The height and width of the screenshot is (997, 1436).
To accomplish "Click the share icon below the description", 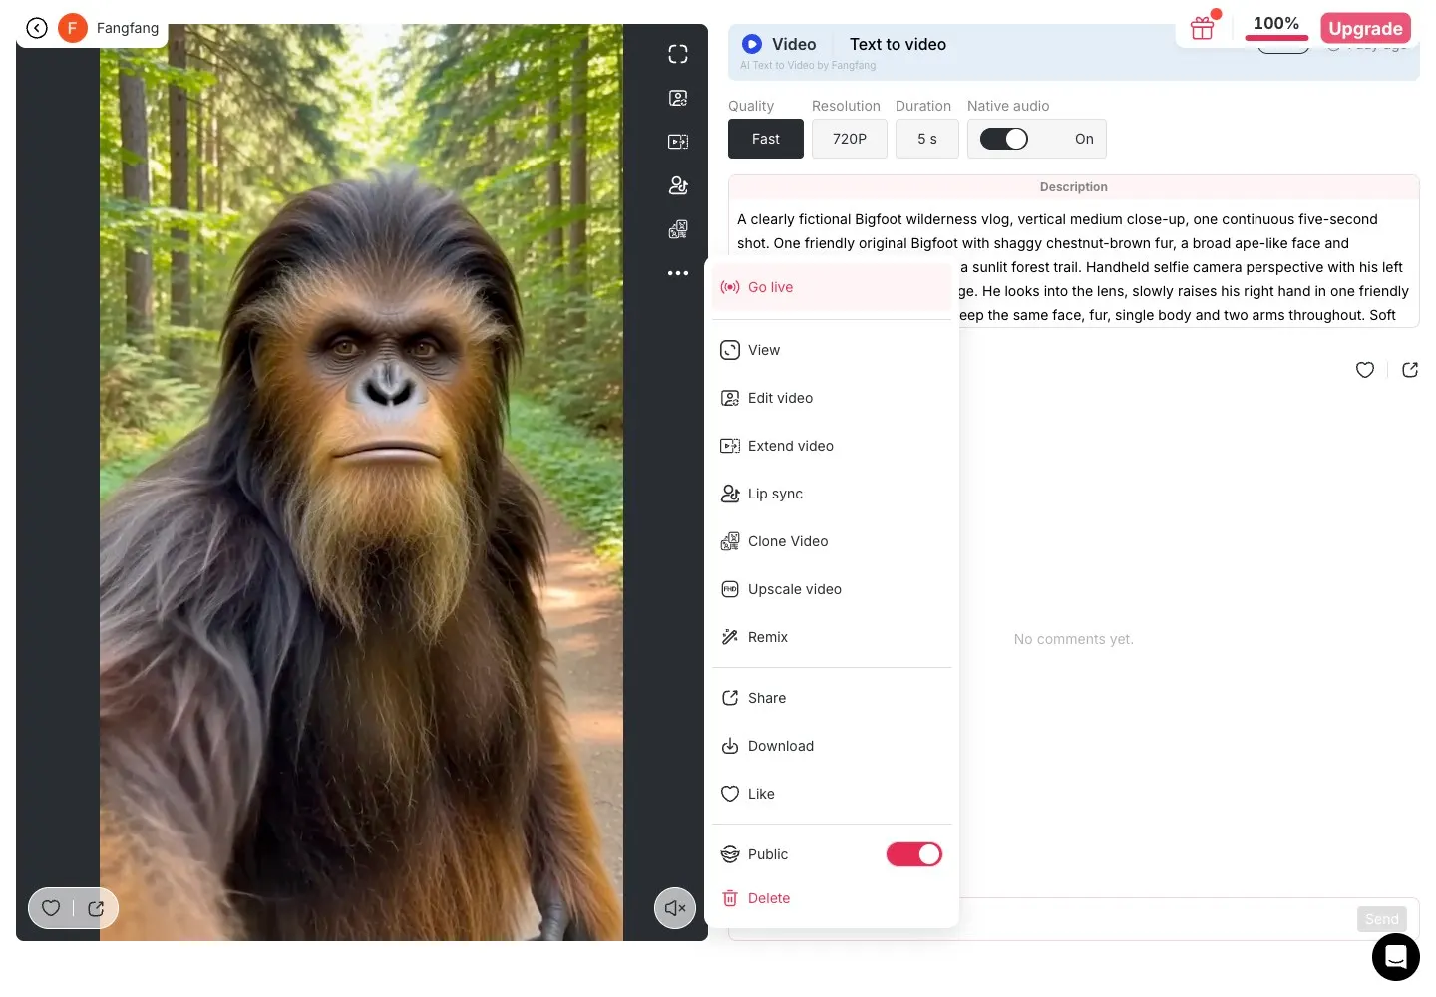I will 1410,370.
